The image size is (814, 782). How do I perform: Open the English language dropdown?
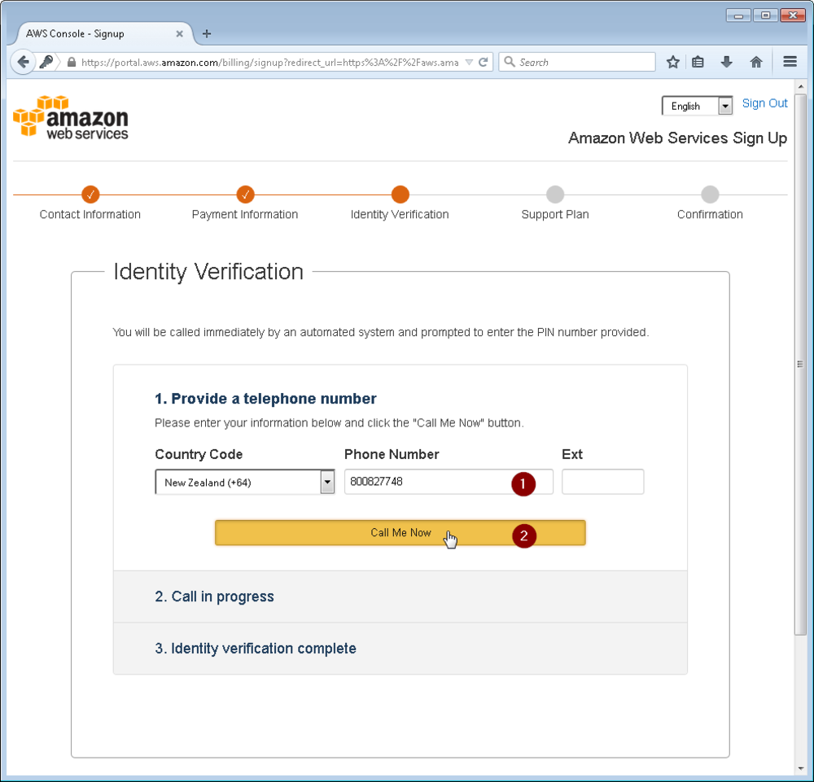697,106
